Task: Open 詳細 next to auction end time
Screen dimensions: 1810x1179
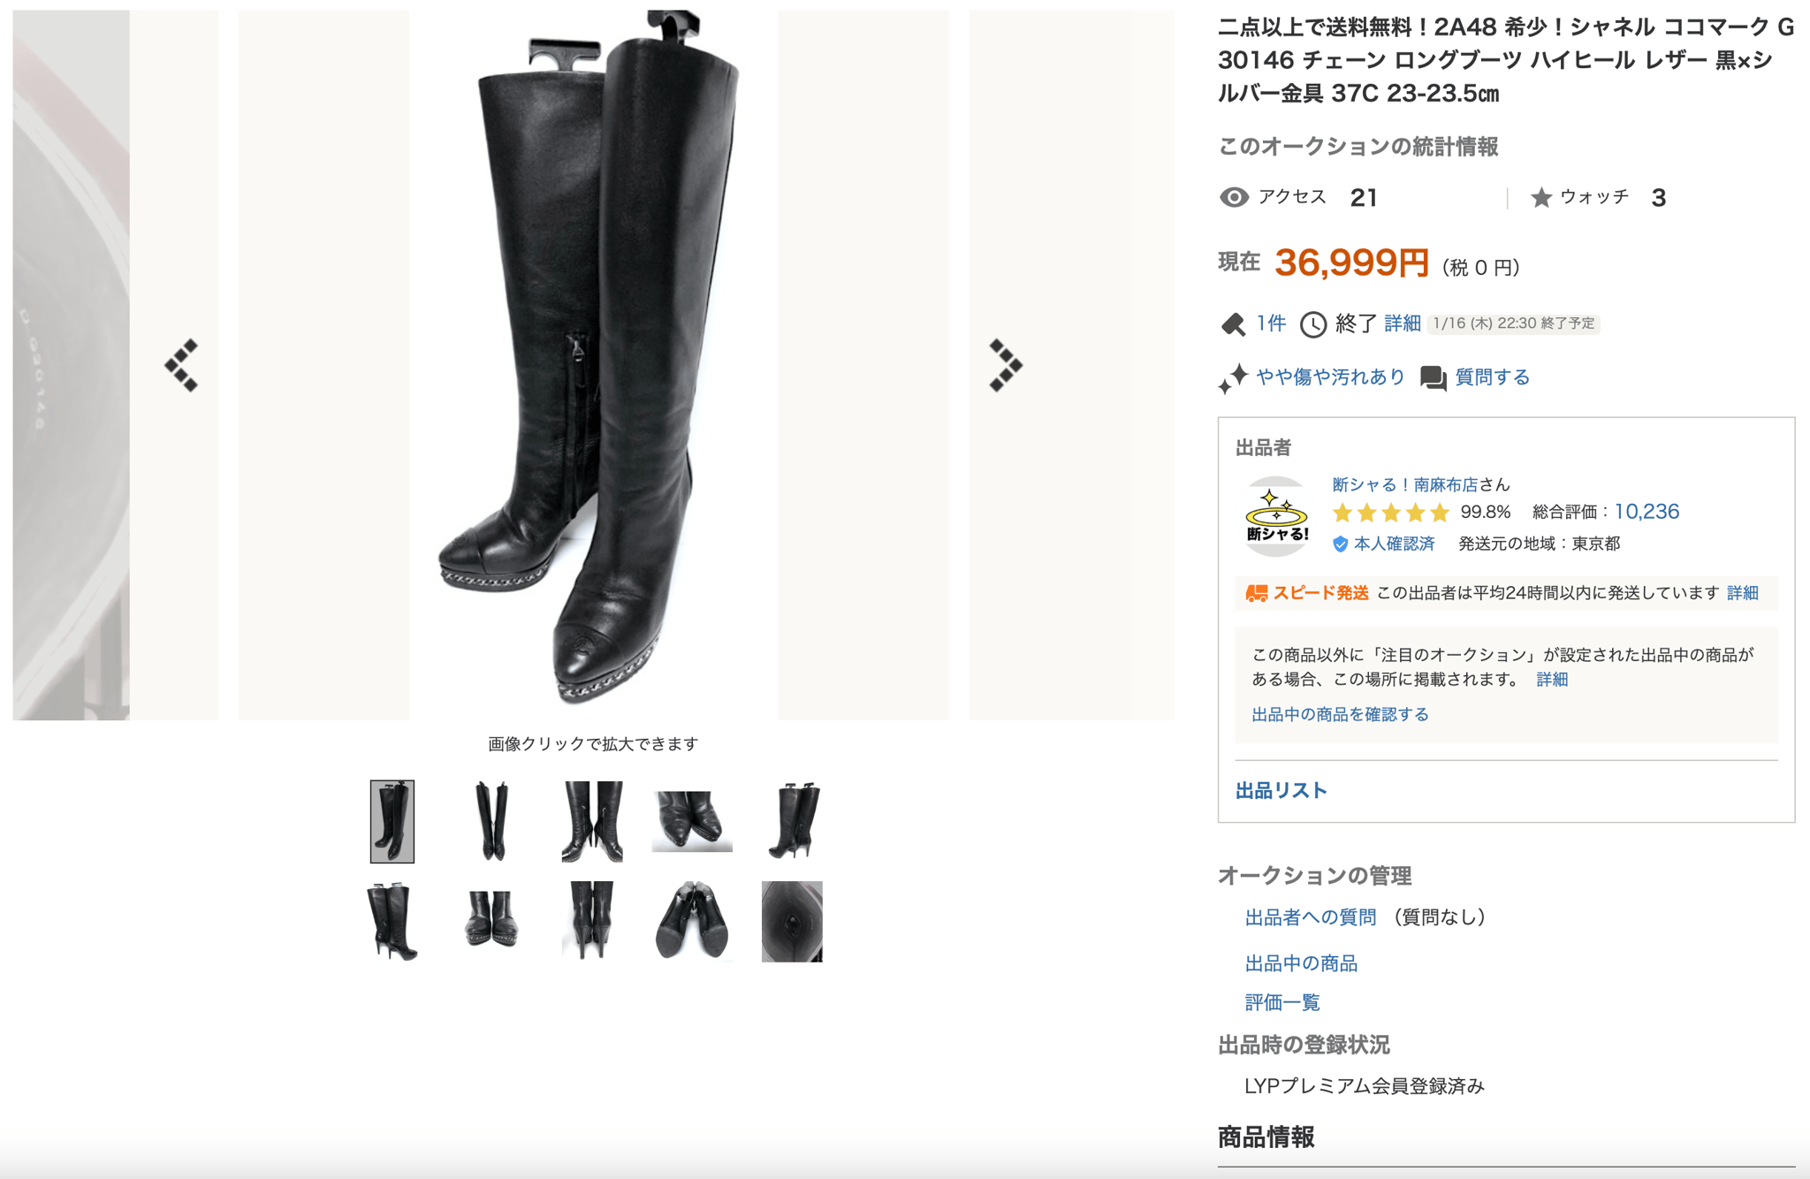Action: tap(1402, 323)
